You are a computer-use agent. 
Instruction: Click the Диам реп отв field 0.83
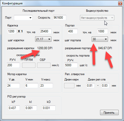tap(105, 85)
